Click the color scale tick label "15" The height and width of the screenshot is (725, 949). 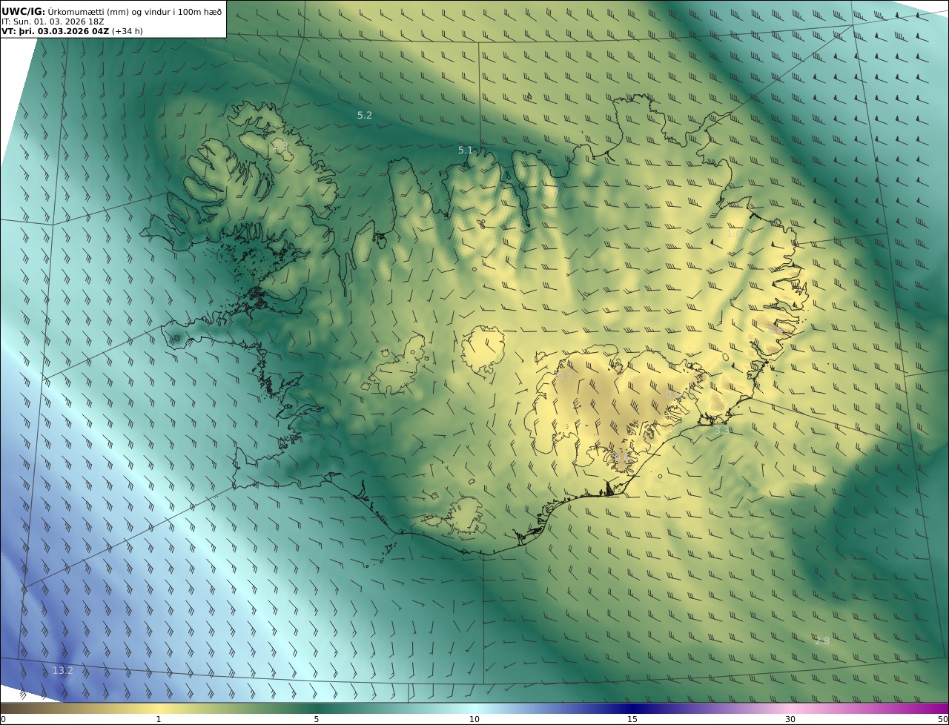pos(632,719)
